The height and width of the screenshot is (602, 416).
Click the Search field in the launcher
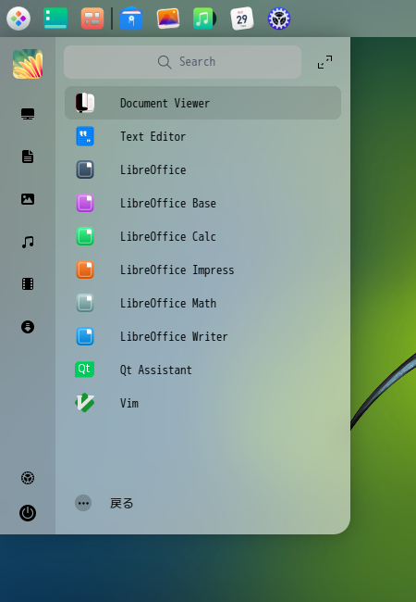tap(182, 62)
